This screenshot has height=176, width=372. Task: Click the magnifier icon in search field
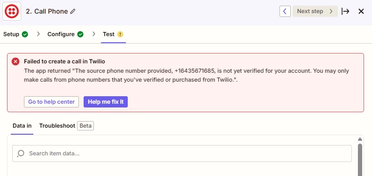click(x=21, y=153)
